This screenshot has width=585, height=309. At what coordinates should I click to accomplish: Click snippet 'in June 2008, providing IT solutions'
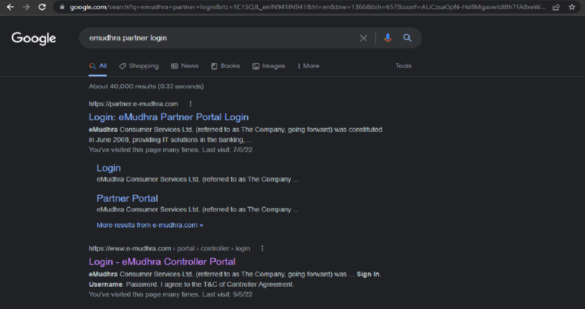[166, 140]
